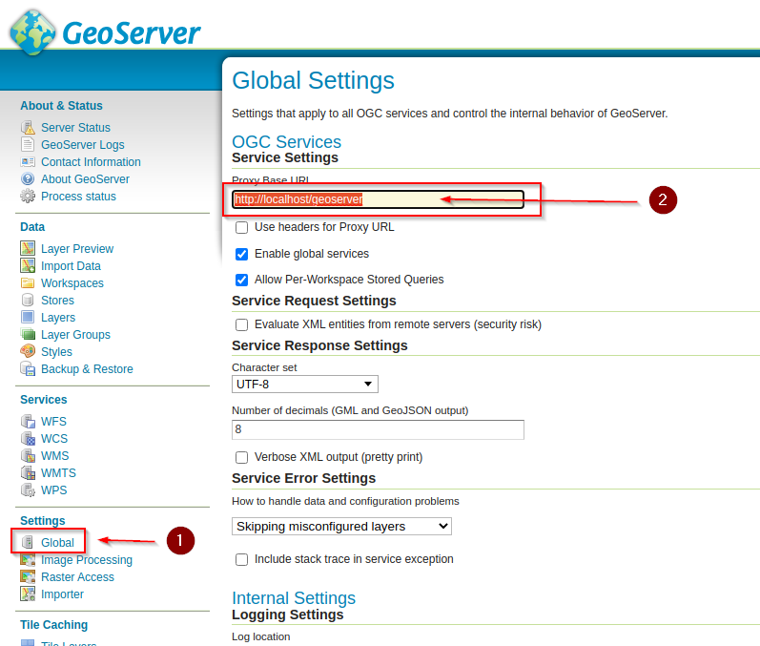Open Backup & Restore link
The height and width of the screenshot is (646, 760).
pyautogui.click(x=87, y=369)
